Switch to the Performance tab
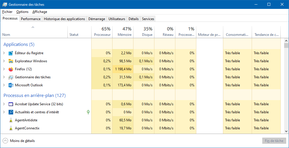Image resolution: width=289 pixels, height=148 pixels. click(x=31, y=19)
